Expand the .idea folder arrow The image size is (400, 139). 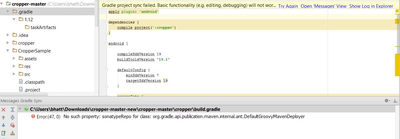pos(8,35)
